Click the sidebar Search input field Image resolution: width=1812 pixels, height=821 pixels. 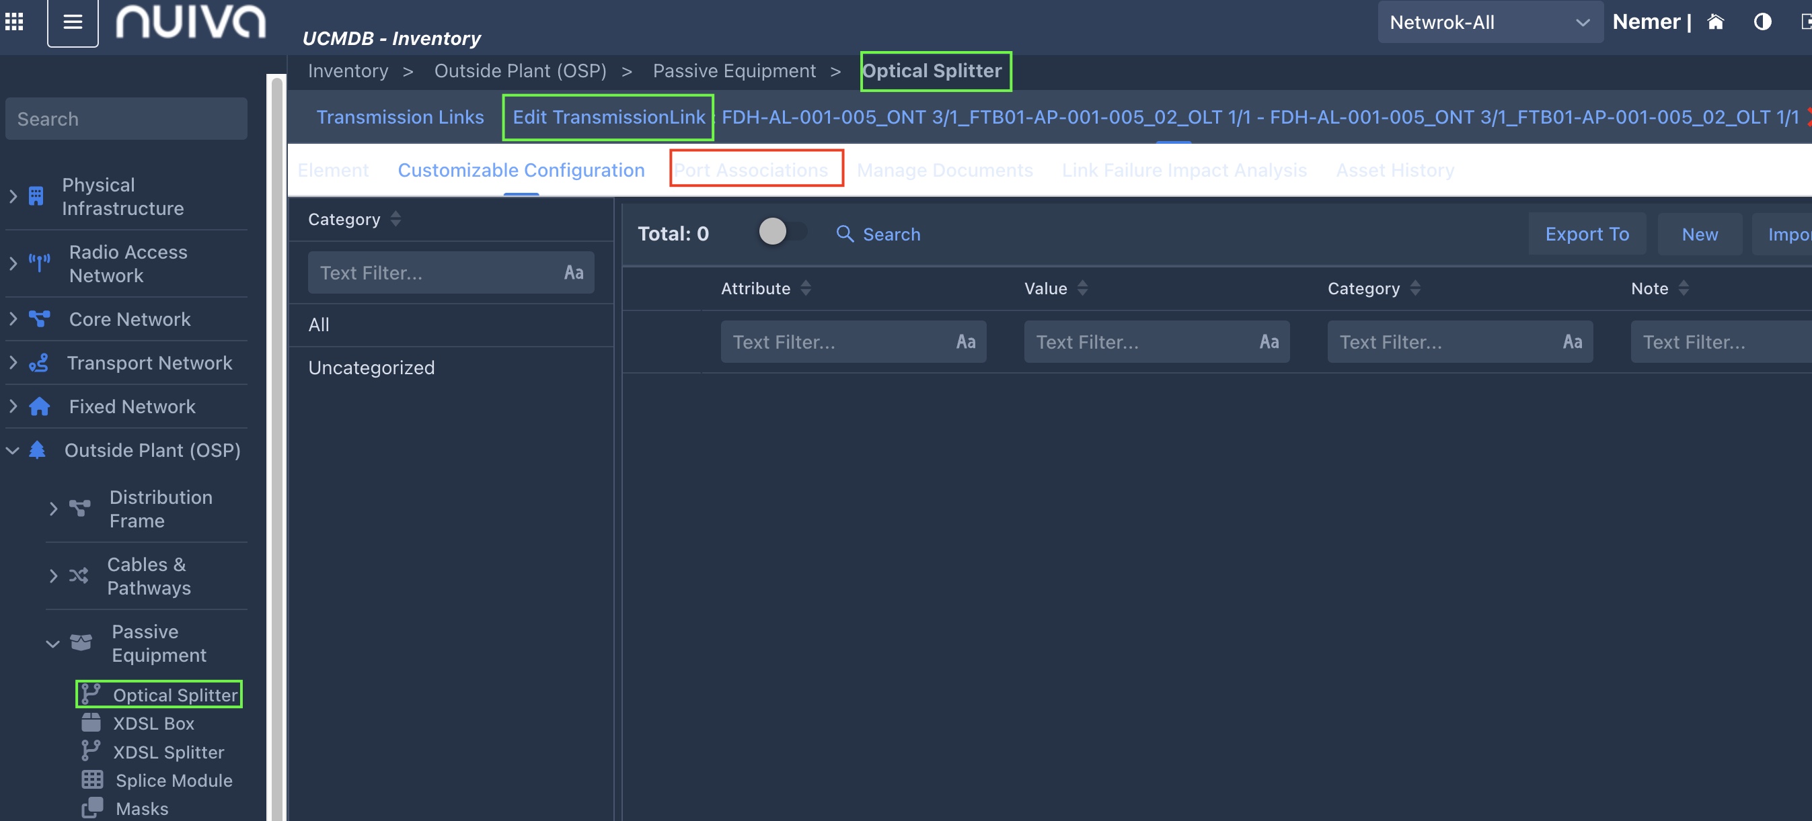coord(126,119)
